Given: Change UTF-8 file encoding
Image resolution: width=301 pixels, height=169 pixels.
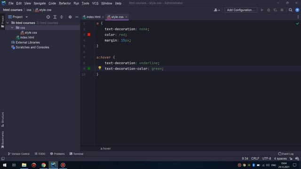Looking at the screenshot, I should click(x=267, y=159).
